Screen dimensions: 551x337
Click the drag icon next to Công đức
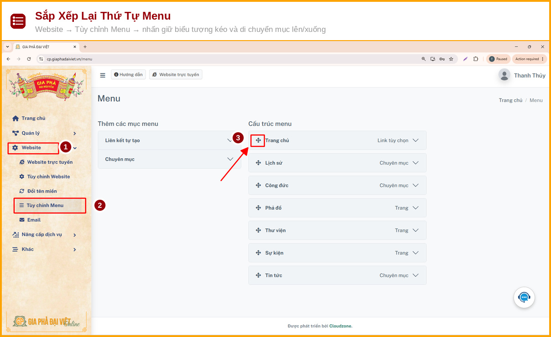258,186
